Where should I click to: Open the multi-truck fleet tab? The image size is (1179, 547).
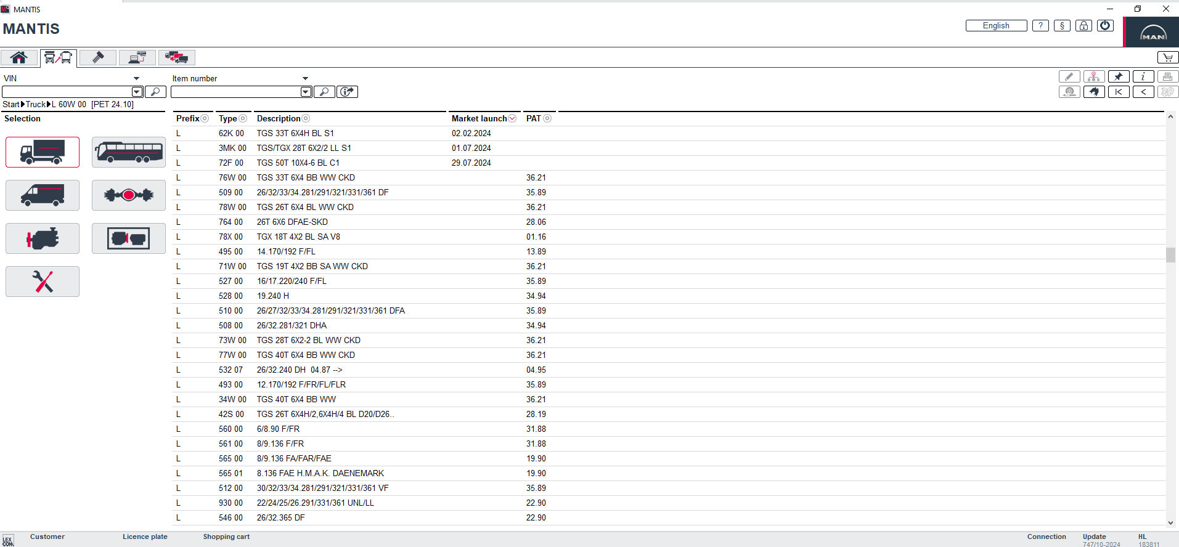177,58
